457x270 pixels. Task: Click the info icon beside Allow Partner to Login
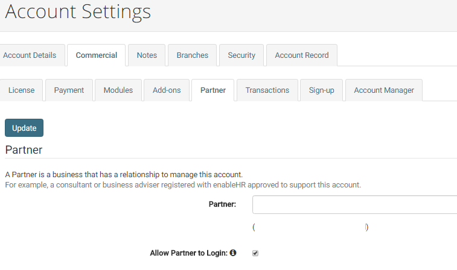point(233,253)
